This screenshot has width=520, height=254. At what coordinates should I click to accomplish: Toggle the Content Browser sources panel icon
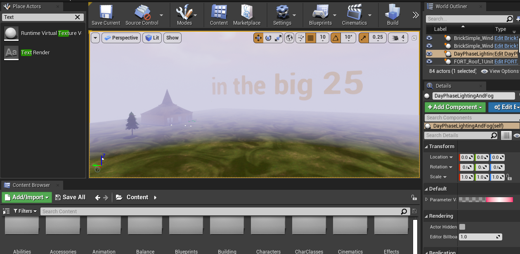(6, 211)
